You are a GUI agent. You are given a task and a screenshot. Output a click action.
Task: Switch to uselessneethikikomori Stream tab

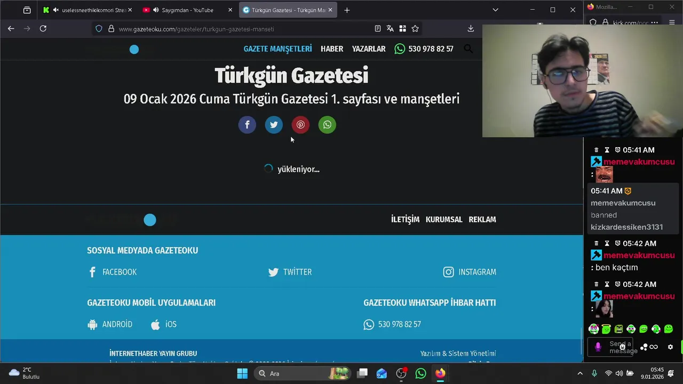88,10
